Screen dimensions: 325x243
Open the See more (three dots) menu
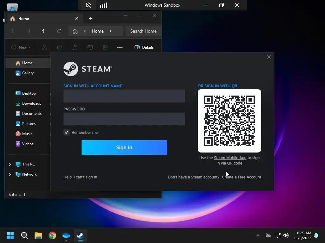point(120,47)
